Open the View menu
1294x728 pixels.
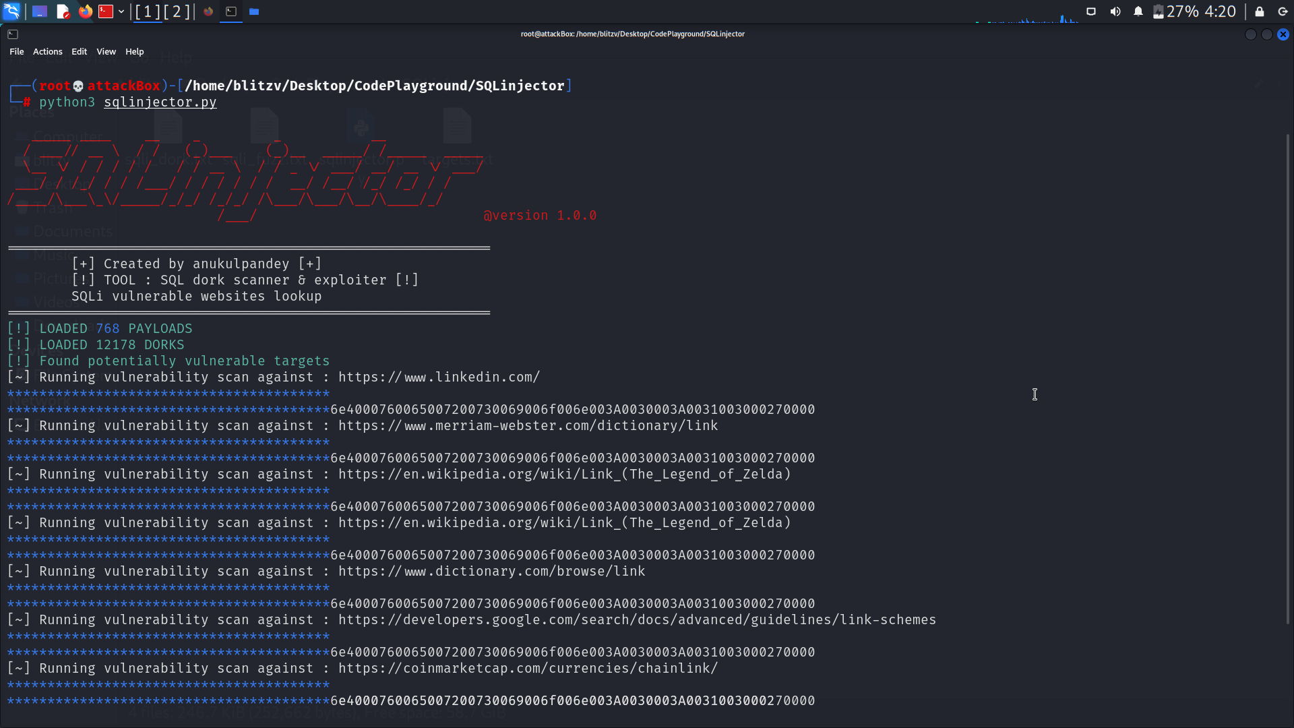pyautogui.click(x=106, y=52)
